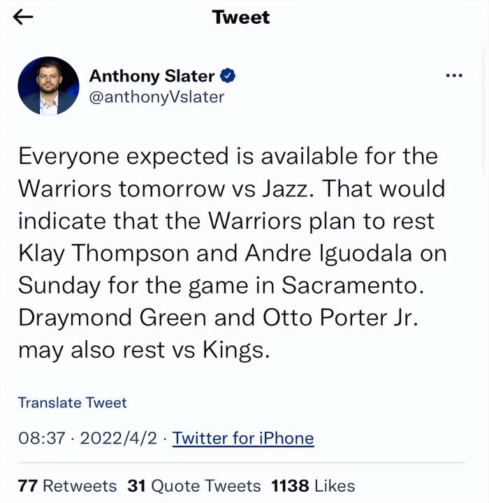Click Translate Tweet
489x503 pixels.
click(72, 402)
